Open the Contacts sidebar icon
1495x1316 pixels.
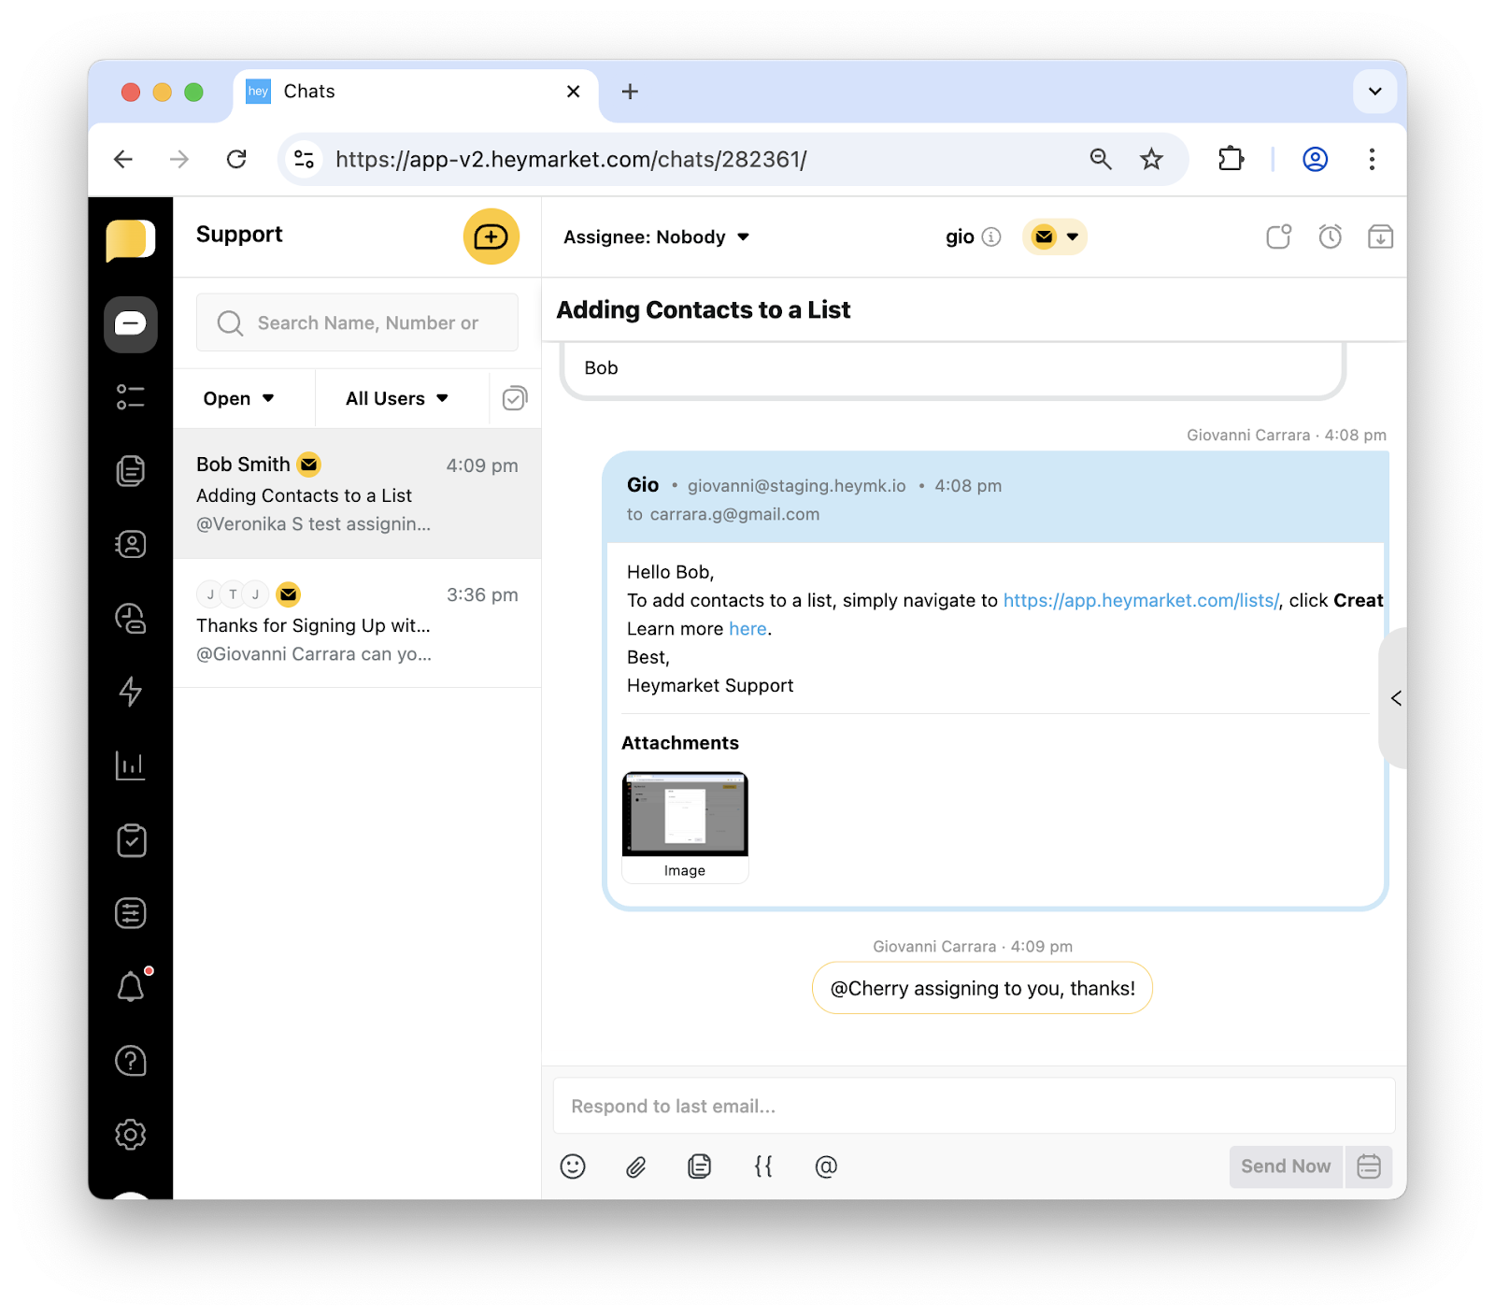coord(130,544)
